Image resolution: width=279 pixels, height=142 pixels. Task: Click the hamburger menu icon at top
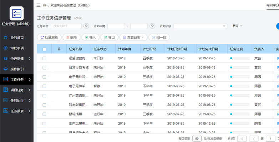(x=39, y=5)
